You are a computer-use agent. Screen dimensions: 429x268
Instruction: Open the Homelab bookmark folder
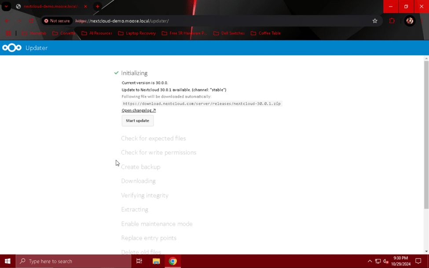point(34,33)
